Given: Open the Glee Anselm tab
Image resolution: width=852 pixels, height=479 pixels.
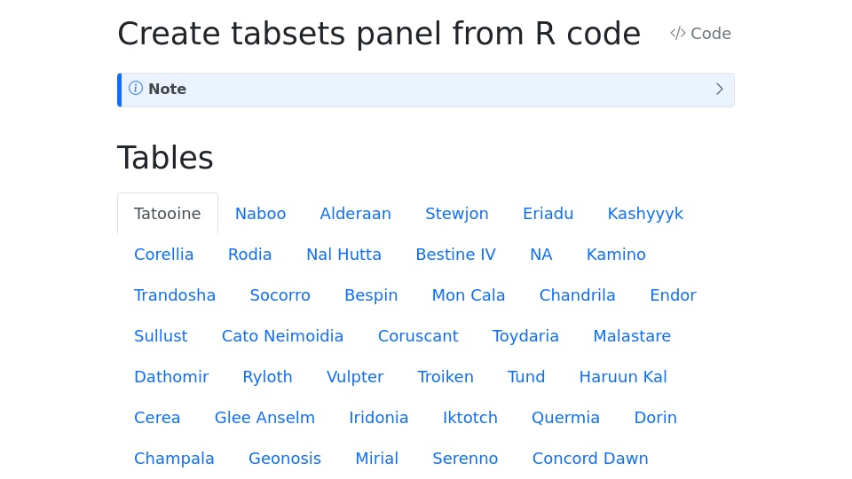Looking at the screenshot, I should coord(264,417).
